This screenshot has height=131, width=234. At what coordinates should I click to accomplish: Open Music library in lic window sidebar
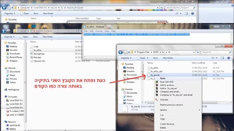(x=129, y=96)
